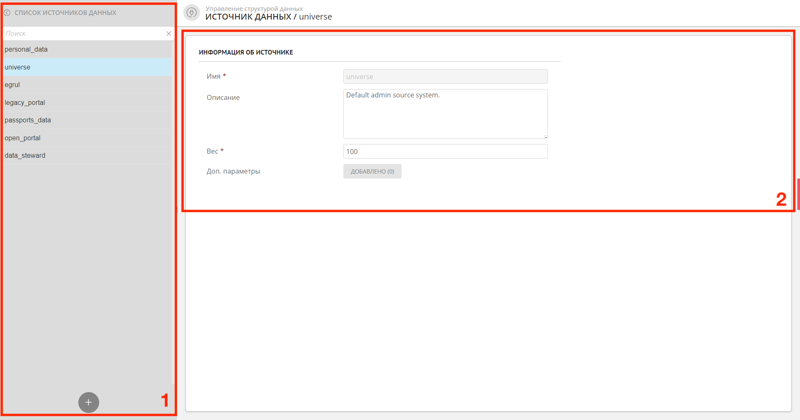Click the round plus button to add a source
The width and height of the screenshot is (800, 420).
click(88, 402)
